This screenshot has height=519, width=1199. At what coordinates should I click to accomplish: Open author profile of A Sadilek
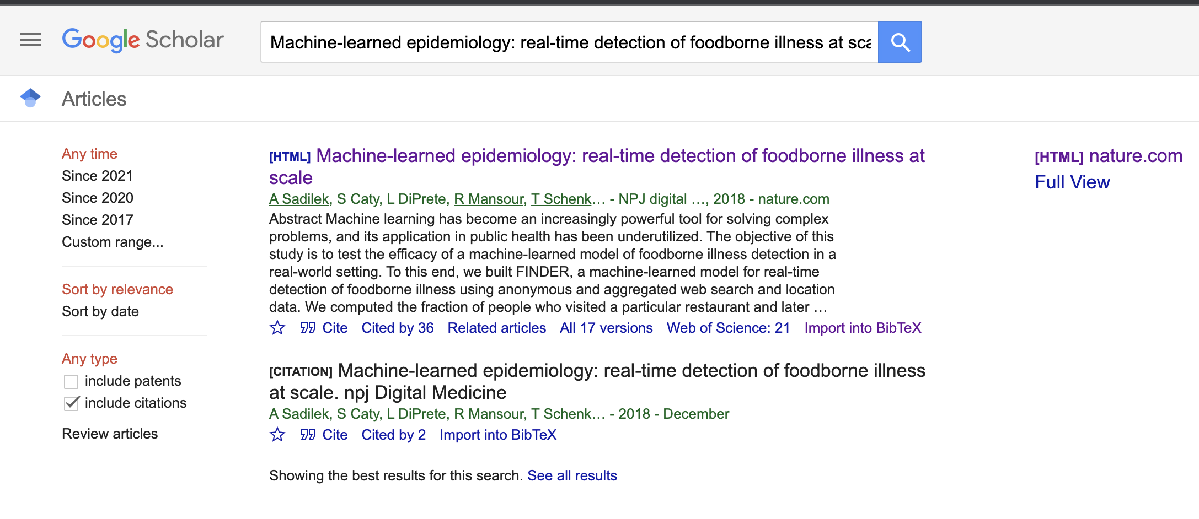[298, 198]
